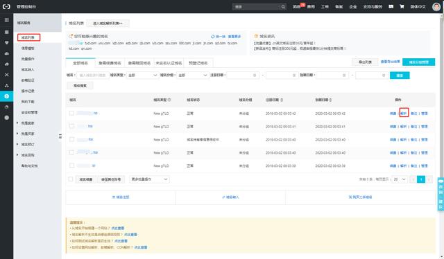This screenshot has width=444, height=259.
Task: Switch to 全部域名 tab
Action: 80,63
